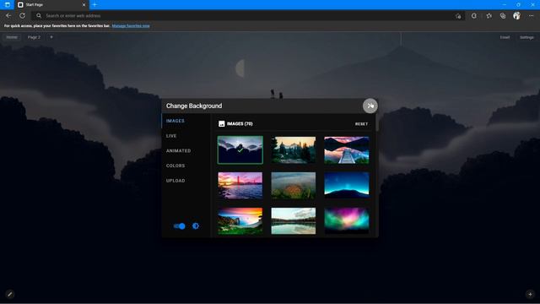Click the brightness contrast icon
540x304 pixels.
click(x=196, y=226)
